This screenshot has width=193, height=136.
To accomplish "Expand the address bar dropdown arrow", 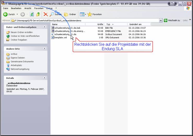I will (x=161, y=20).
